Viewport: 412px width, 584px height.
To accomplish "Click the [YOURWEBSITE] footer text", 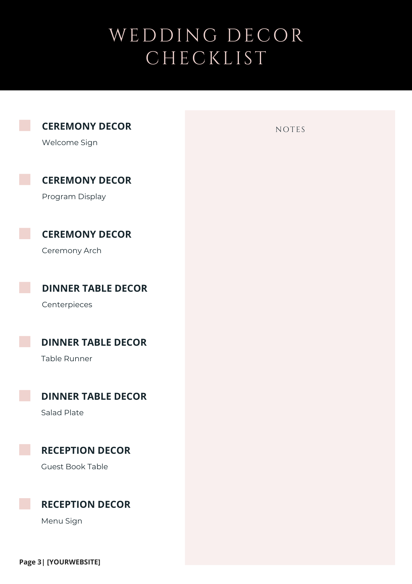I will pos(73,562).
